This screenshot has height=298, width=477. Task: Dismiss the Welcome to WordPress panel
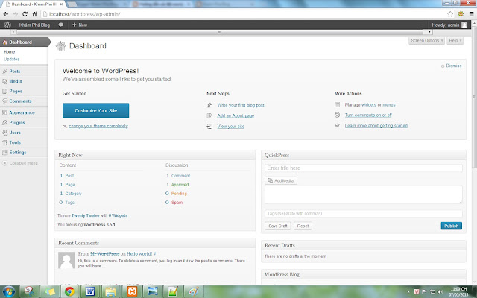pyautogui.click(x=452, y=66)
